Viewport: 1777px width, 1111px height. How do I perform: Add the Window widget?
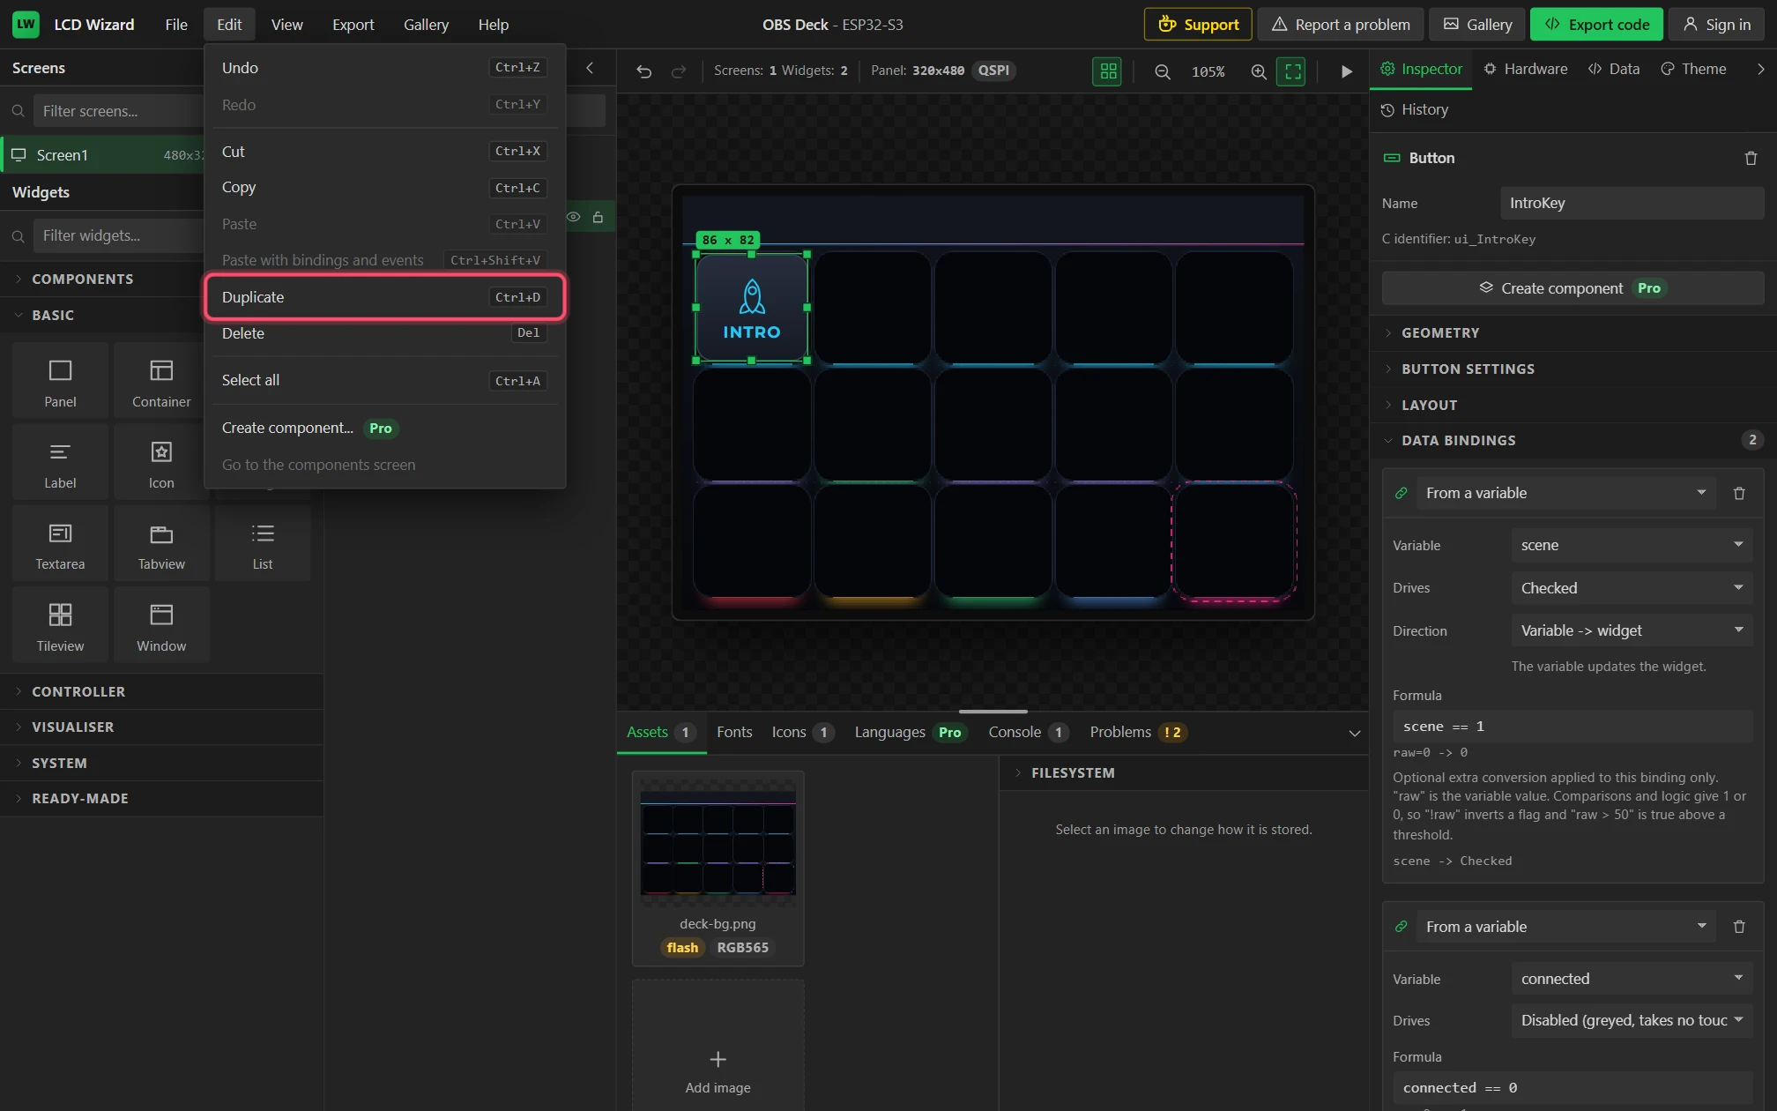[161, 625]
